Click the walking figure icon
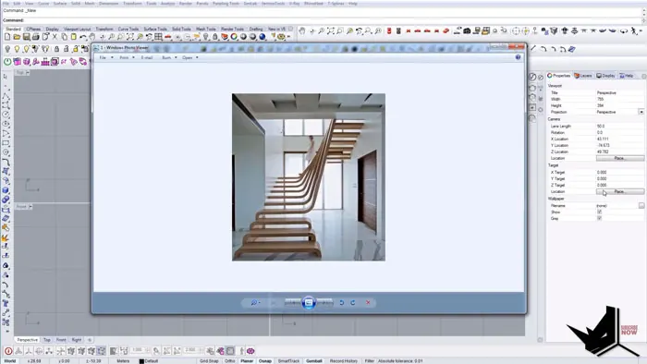Image resolution: width=647 pixels, height=364 pixels. [635, 30]
